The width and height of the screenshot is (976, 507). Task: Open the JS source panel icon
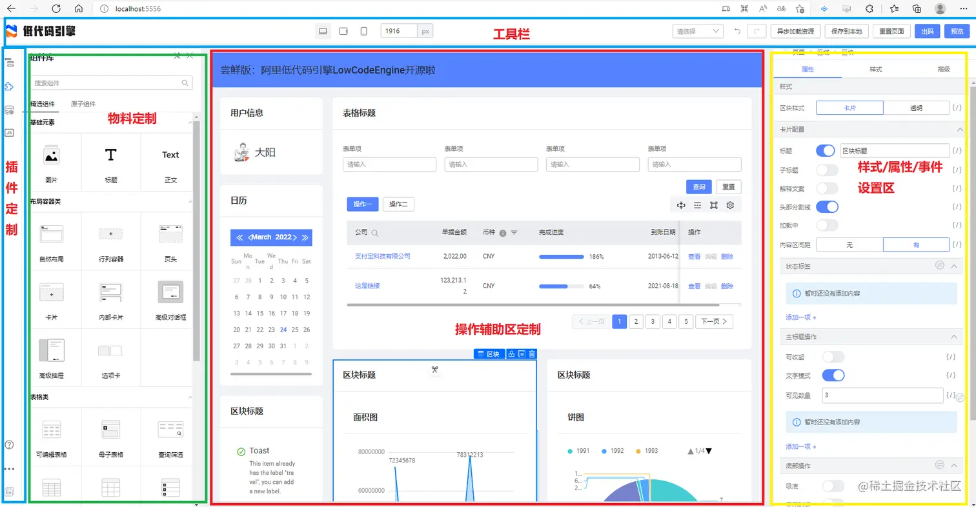(10, 133)
